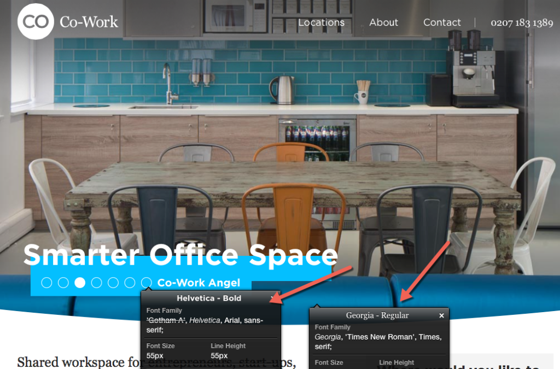Click the Georgia - Regular popup title bar
The height and width of the screenshot is (369, 560).
click(x=377, y=315)
